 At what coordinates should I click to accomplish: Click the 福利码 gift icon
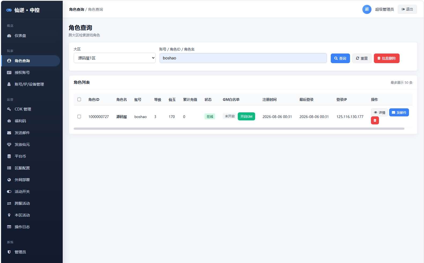[x=9, y=121]
